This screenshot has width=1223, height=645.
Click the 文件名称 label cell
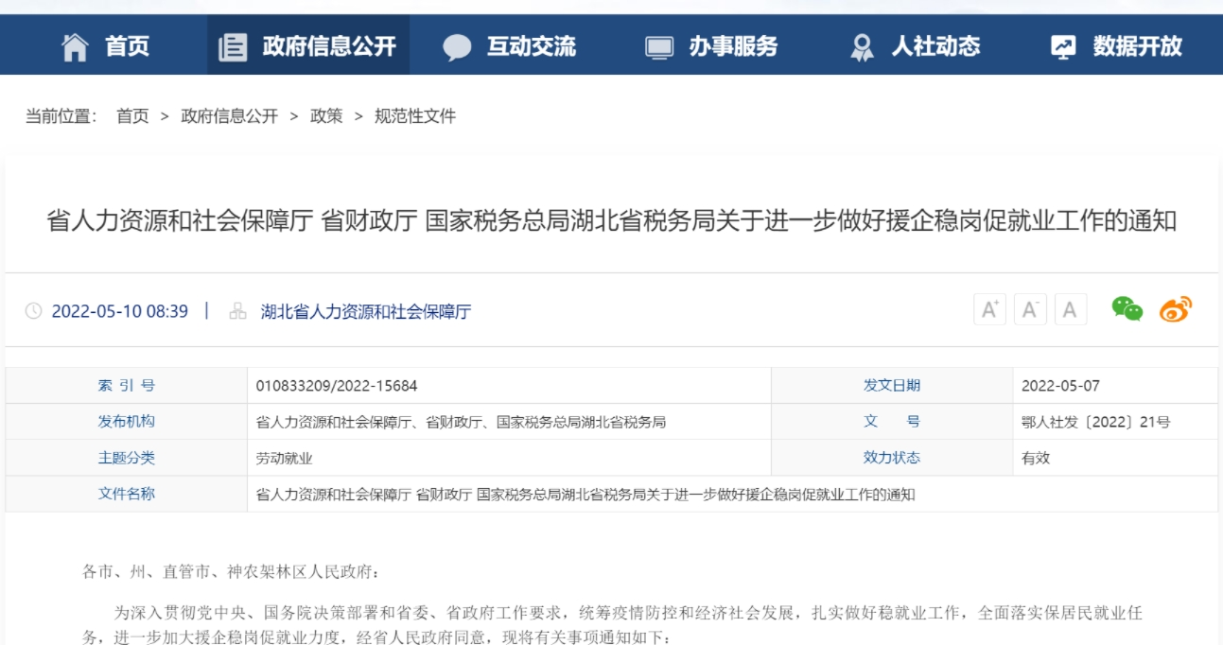tap(127, 494)
